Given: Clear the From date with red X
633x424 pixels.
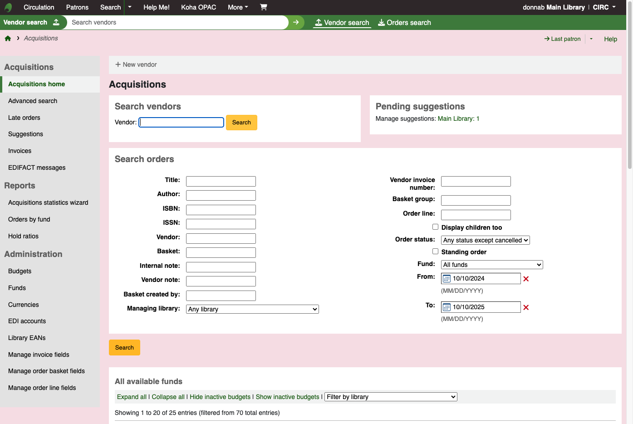Looking at the screenshot, I should tap(526, 279).
